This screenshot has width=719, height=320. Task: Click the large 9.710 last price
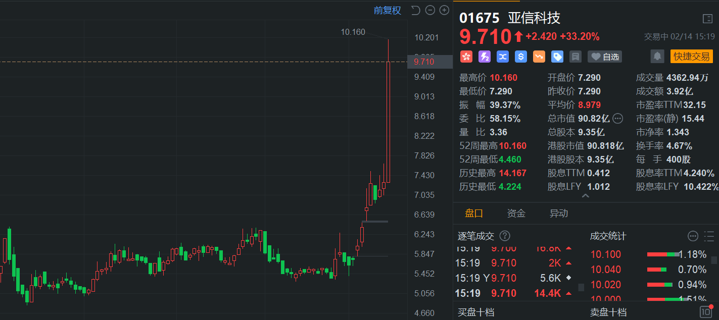tap(486, 37)
